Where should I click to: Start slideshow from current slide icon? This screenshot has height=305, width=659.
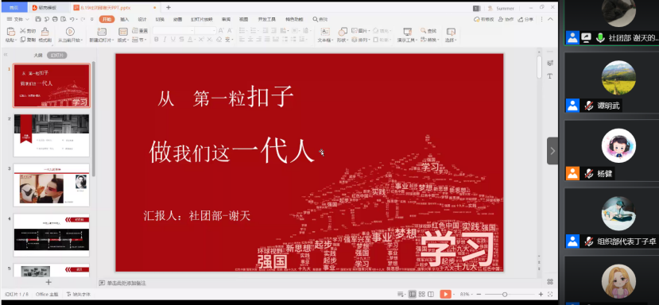click(x=70, y=31)
